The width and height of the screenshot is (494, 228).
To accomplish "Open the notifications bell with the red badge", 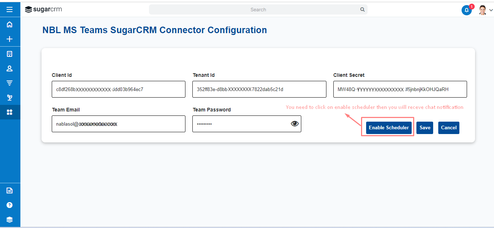I will point(467,10).
